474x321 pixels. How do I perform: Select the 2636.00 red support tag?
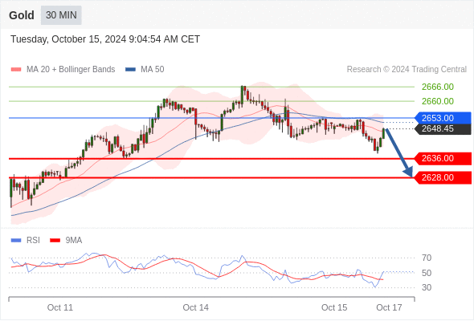coord(443,158)
